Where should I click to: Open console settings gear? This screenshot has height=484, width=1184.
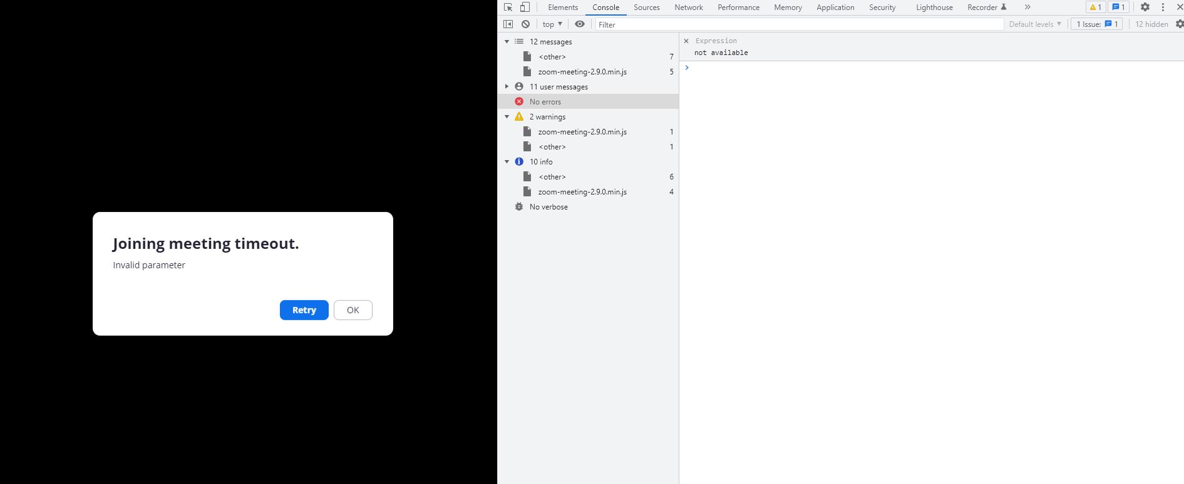(1180, 24)
